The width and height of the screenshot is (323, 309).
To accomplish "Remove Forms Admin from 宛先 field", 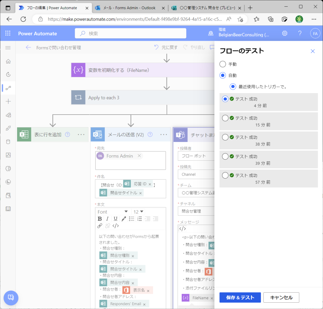I will [x=139, y=156].
